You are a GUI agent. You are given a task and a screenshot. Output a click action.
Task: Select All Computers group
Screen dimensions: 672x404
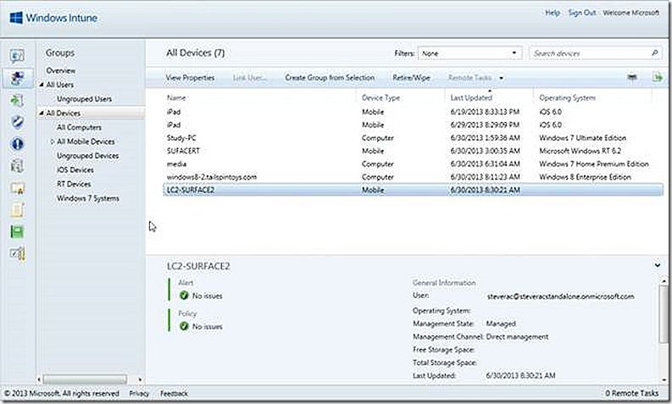80,127
